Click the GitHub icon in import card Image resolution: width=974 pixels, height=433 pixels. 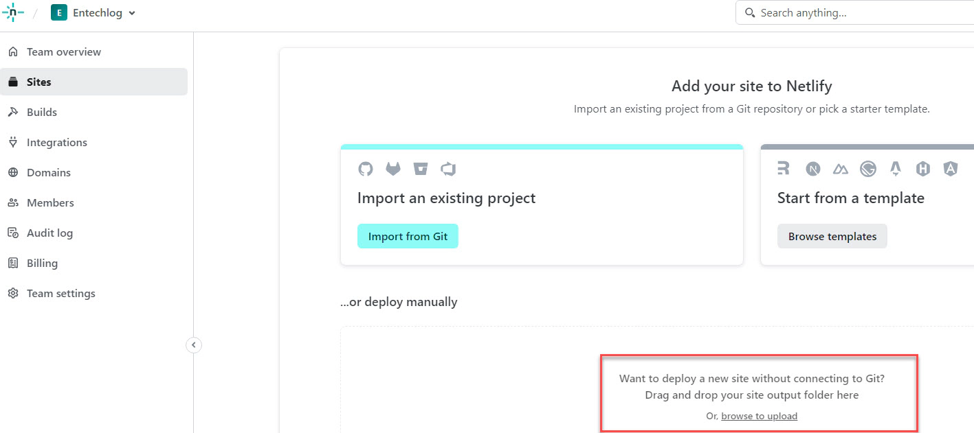[x=366, y=169]
